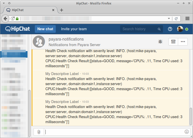Click the user profile avatar
The image size is (193, 138).
coord(180,29)
